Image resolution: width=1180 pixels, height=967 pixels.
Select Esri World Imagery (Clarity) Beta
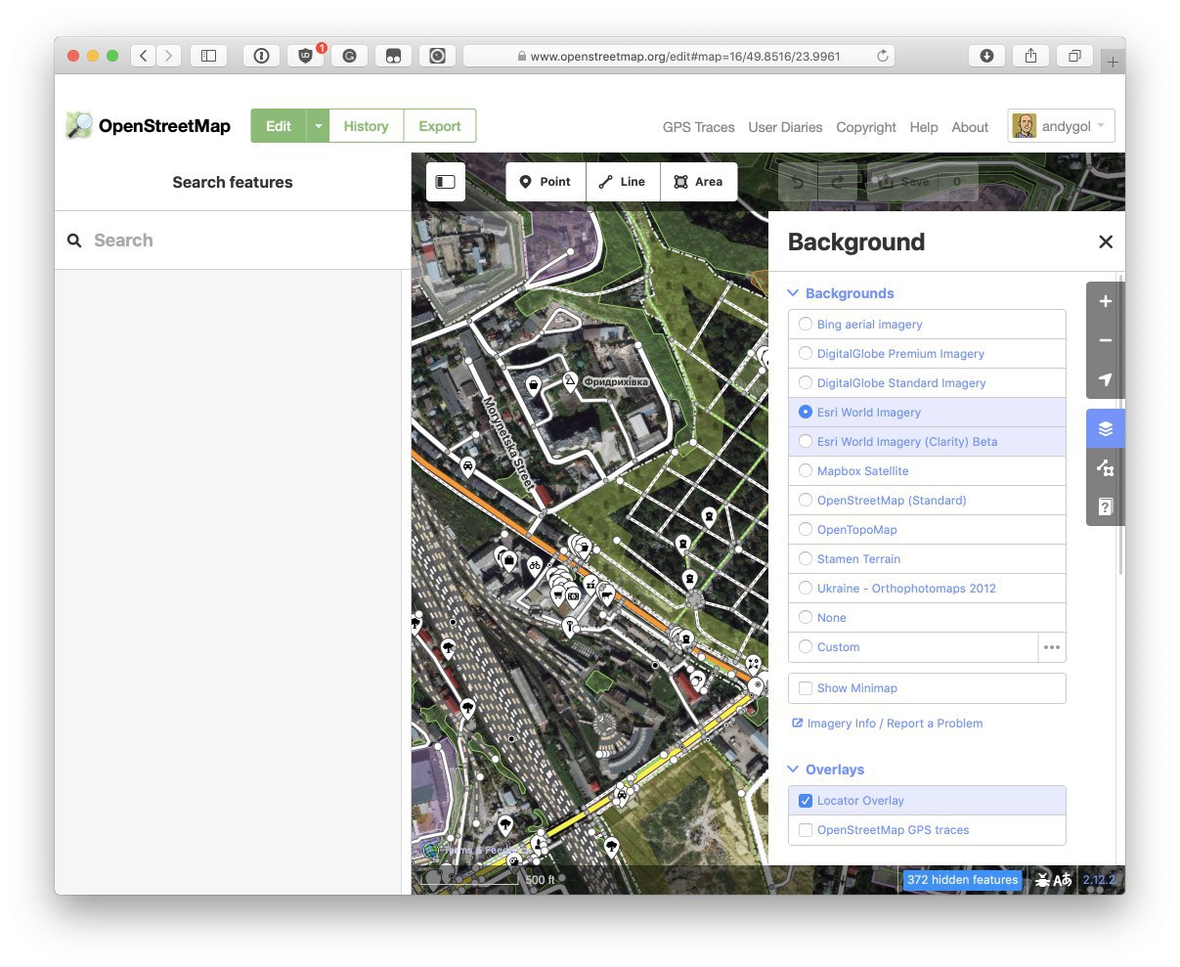[x=927, y=442]
